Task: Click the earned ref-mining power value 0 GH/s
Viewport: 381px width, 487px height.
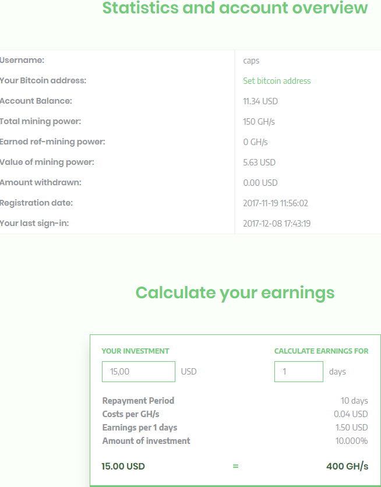Action: [255, 142]
